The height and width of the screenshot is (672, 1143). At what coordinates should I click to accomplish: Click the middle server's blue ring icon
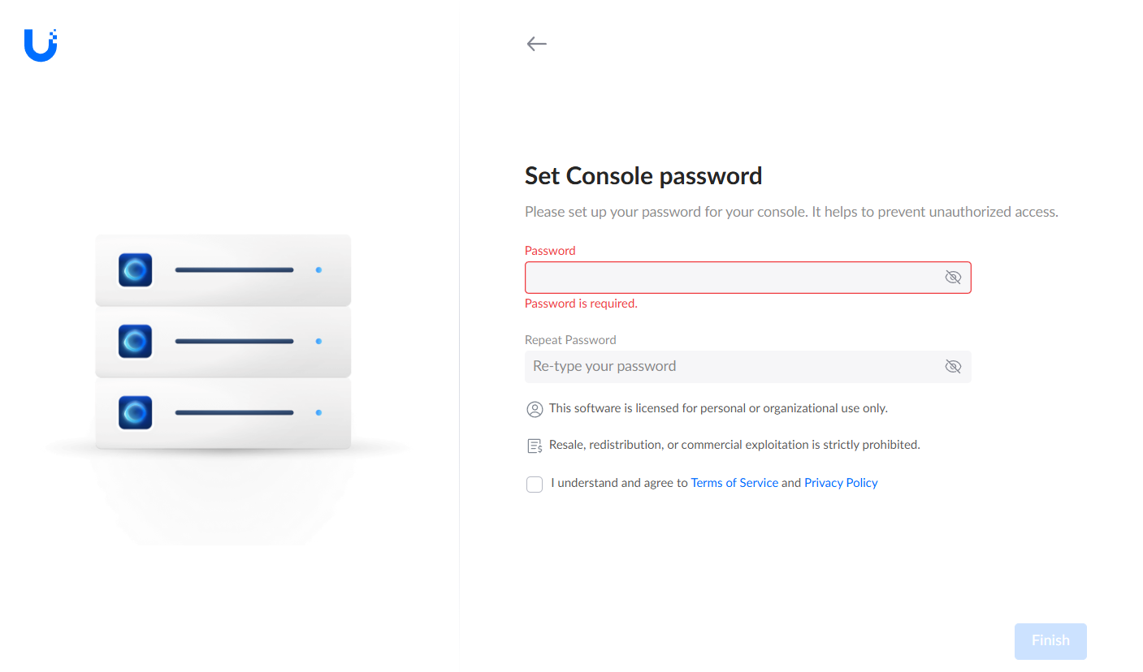(x=136, y=342)
